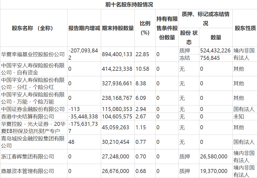Click the holding amount 27,248,000

coord(116,157)
